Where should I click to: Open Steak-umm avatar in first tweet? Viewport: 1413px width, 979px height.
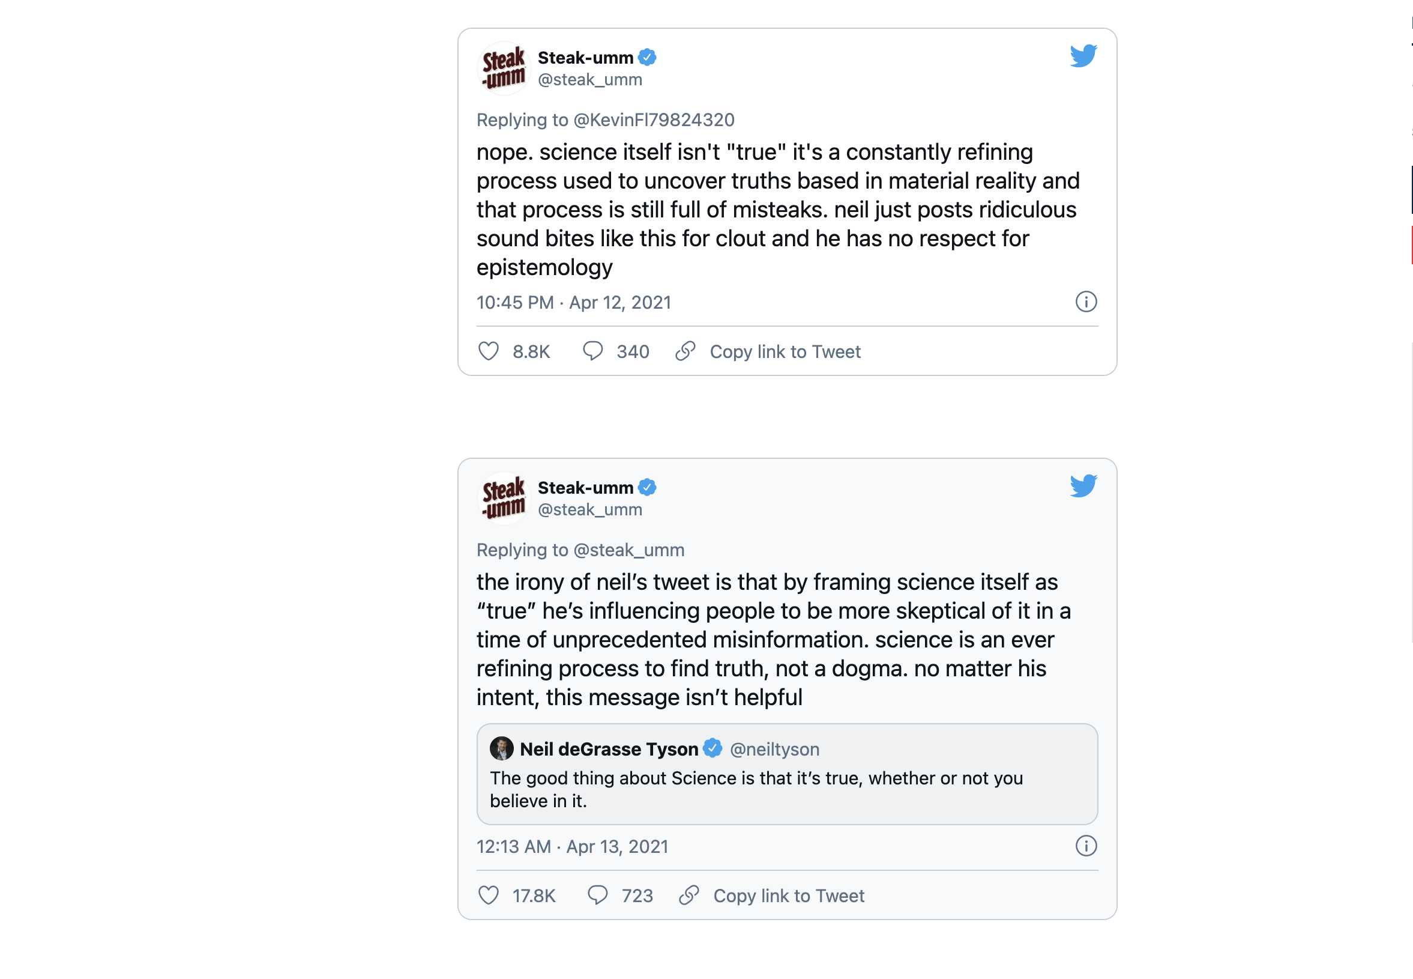click(503, 68)
